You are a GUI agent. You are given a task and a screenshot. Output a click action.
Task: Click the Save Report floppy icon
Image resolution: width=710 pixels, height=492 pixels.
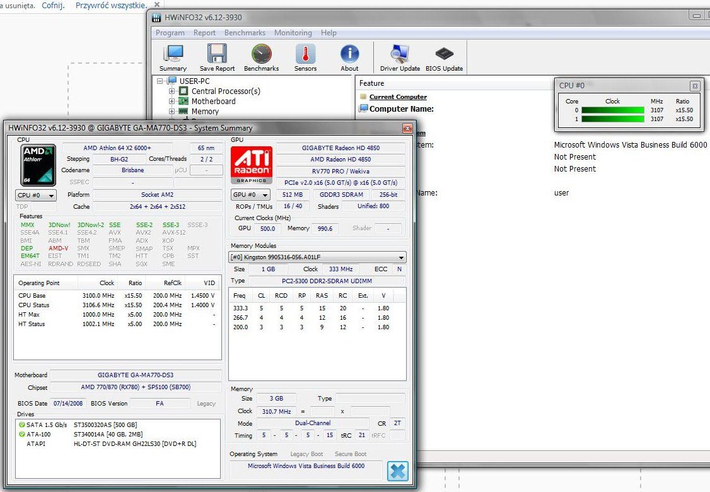pyautogui.click(x=217, y=54)
